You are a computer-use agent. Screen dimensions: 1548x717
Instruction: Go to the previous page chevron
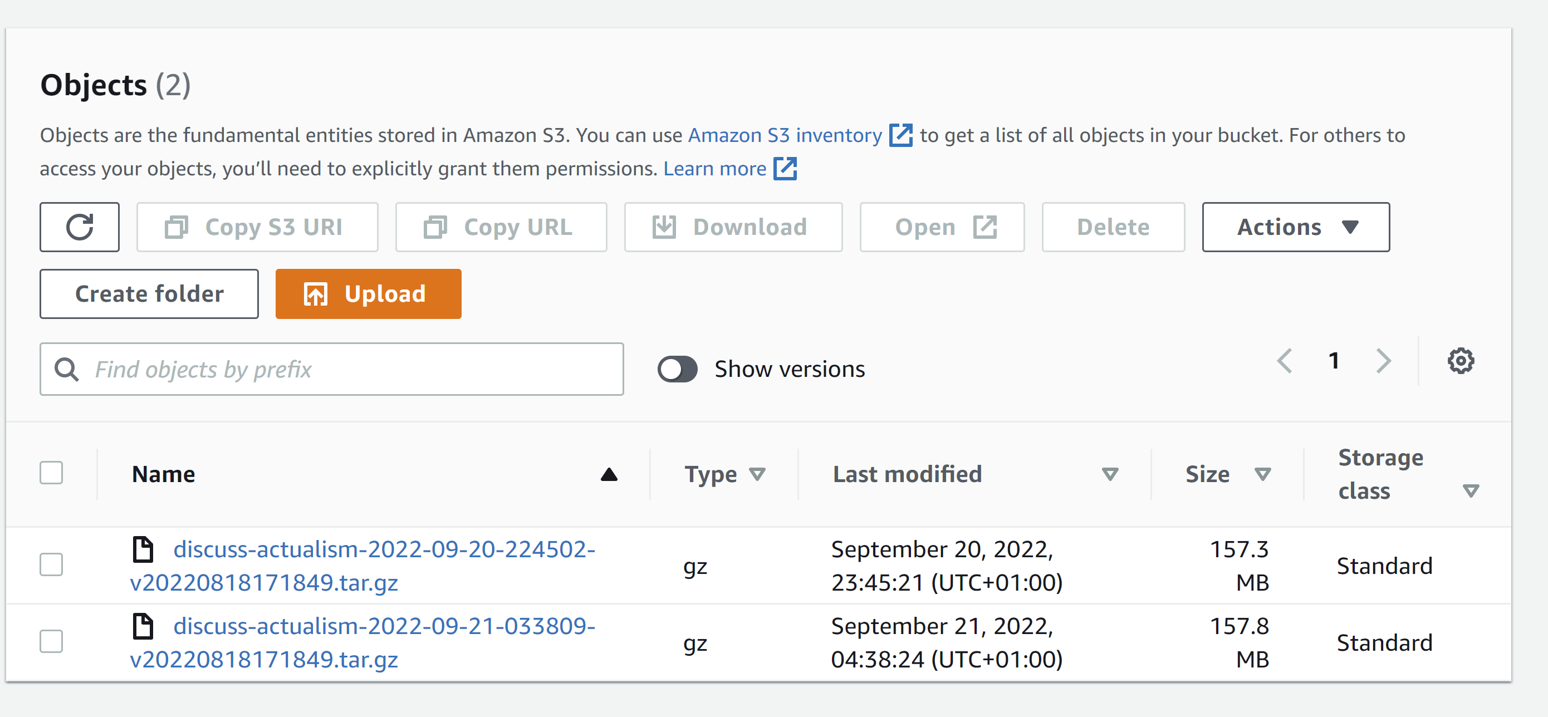tap(1285, 361)
